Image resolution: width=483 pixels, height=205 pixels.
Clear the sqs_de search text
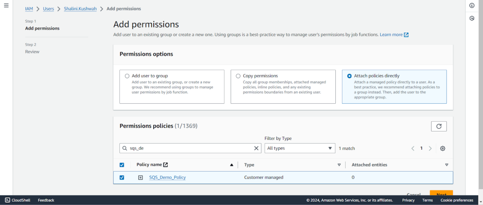click(256, 148)
